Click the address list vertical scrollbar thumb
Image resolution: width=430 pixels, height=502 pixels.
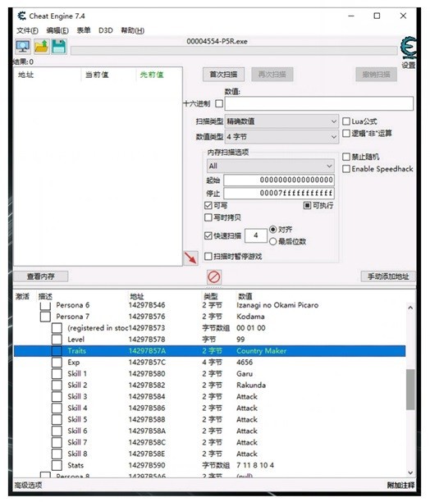click(x=410, y=390)
